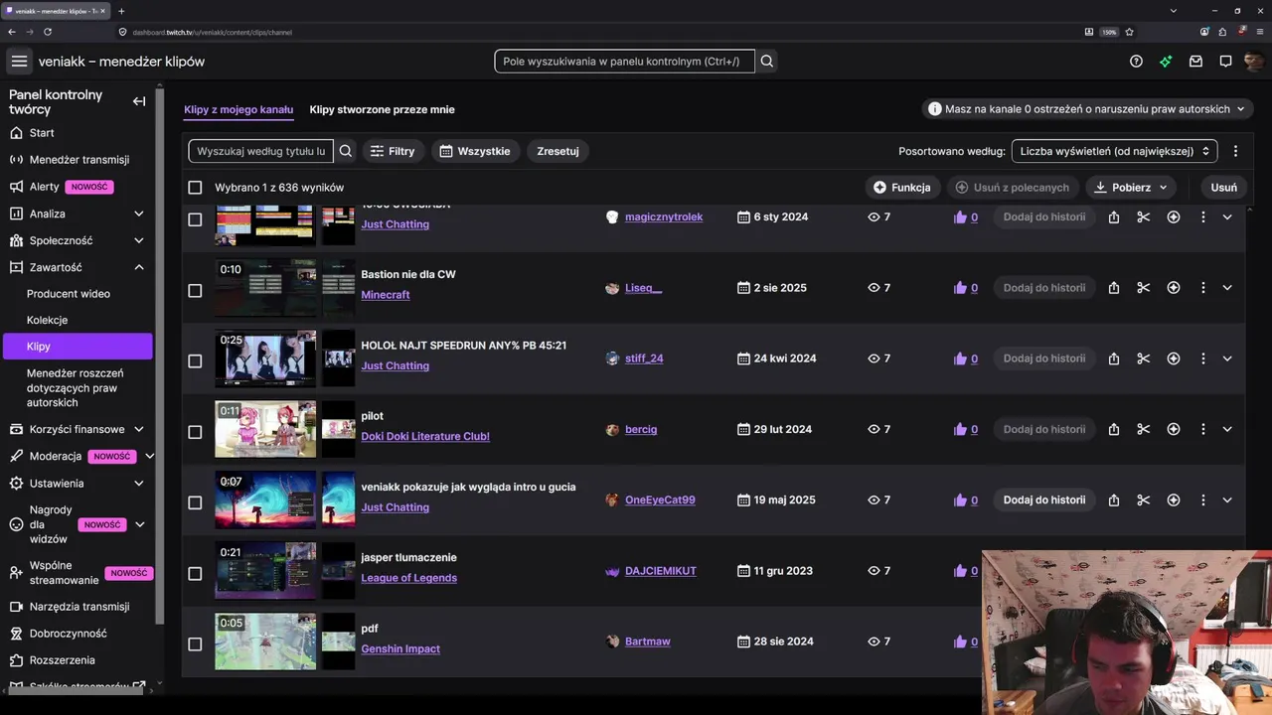Tick the jasper tłumaczenie clip checkbox
The width and height of the screenshot is (1272, 715).
click(x=195, y=573)
